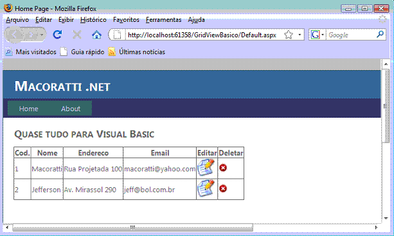Click the Google search engine icon
The image size is (394, 236).
point(315,35)
